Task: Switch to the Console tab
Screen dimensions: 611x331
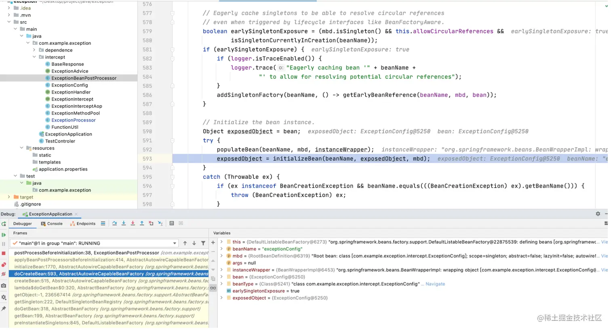Action: [52, 224]
